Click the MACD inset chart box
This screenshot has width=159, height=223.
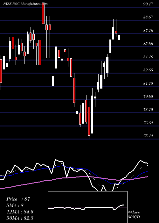pos(87,207)
